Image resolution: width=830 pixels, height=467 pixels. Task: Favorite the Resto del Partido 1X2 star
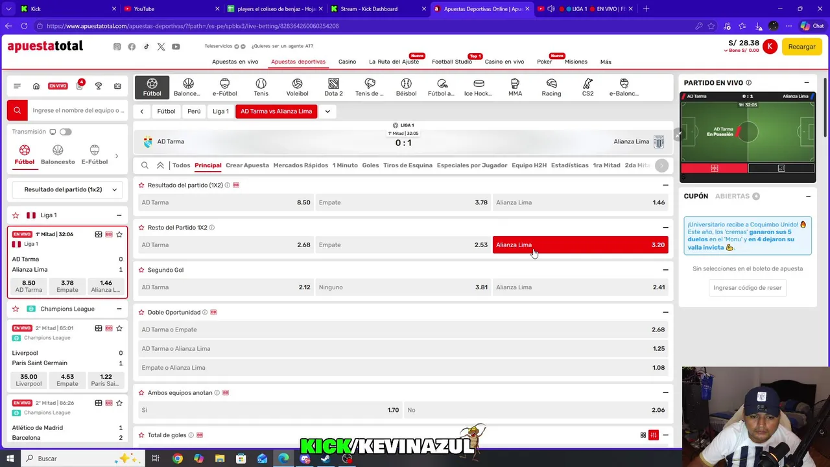click(141, 228)
